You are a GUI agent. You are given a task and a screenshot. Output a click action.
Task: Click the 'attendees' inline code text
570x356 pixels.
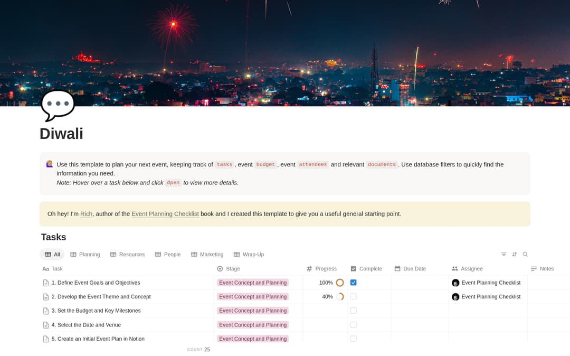[x=312, y=164]
